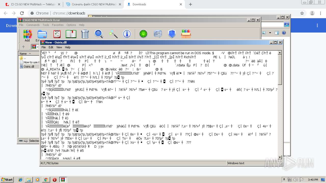
Task: Show hidden tray icons arrow
Action: pyautogui.click(x=284, y=179)
